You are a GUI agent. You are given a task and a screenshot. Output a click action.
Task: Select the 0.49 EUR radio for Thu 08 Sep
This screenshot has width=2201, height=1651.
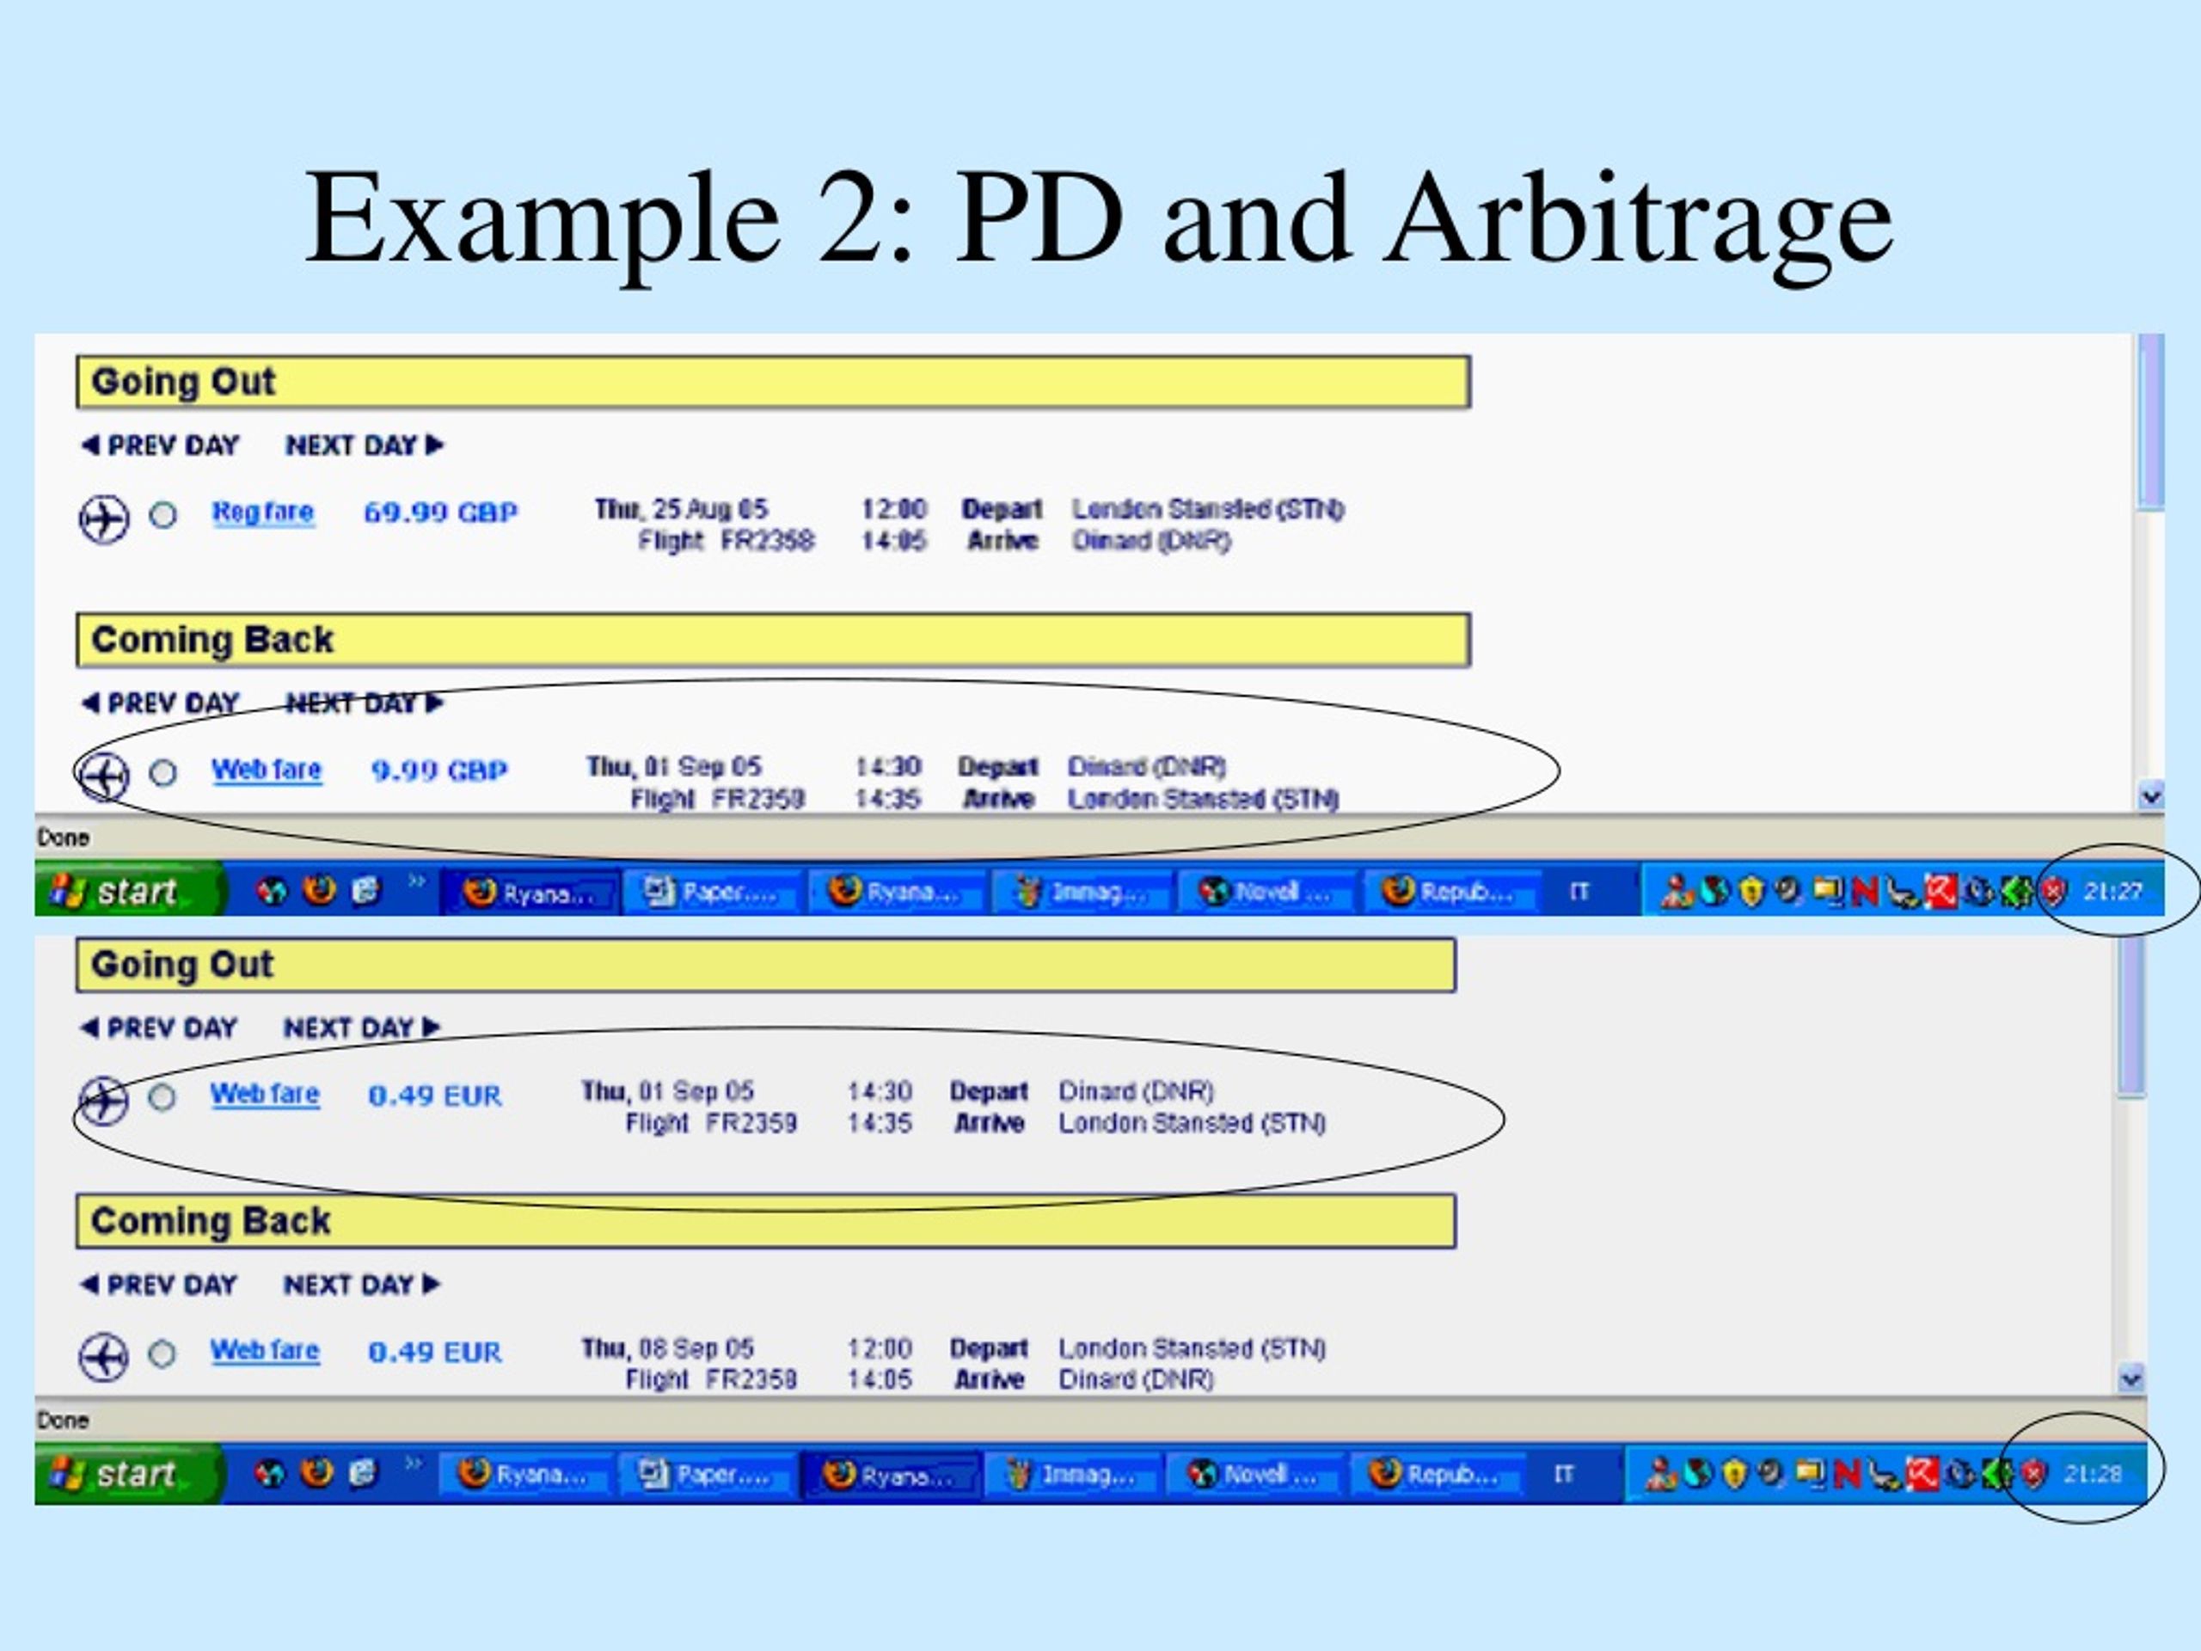click(x=162, y=1354)
